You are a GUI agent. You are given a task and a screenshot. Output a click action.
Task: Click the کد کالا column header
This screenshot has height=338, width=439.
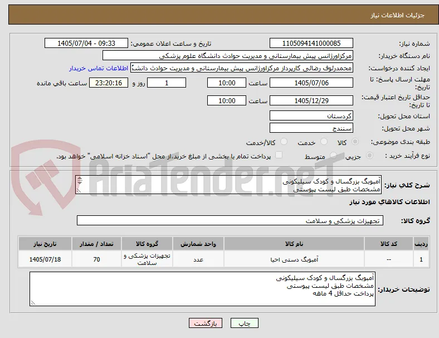[x=389, y=244]
